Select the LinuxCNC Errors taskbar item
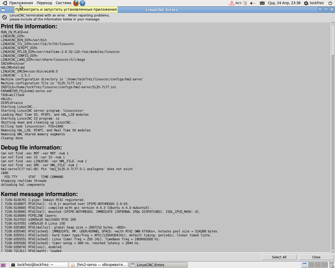The height and width of the screenshot is (268, 335). tap(158, 265)
